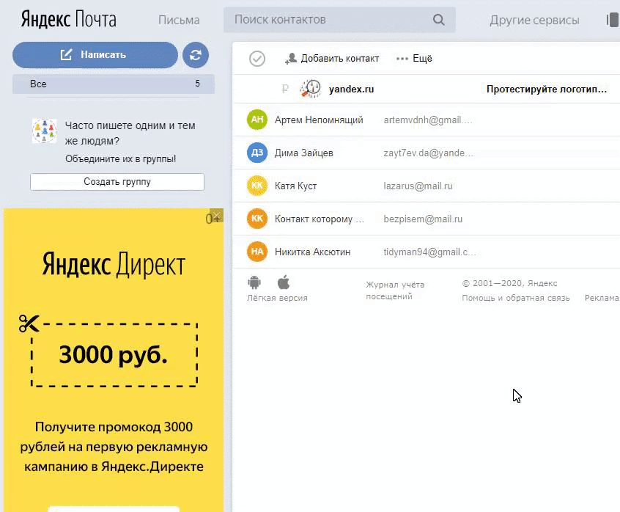Open the Реклама footer link

click(x=602, y=298)
